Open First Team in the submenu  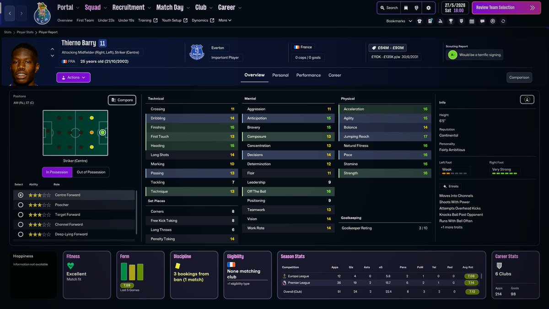point(86,20)
